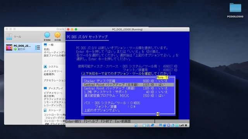Click the mouse integration icon in VM status bar

173,125
